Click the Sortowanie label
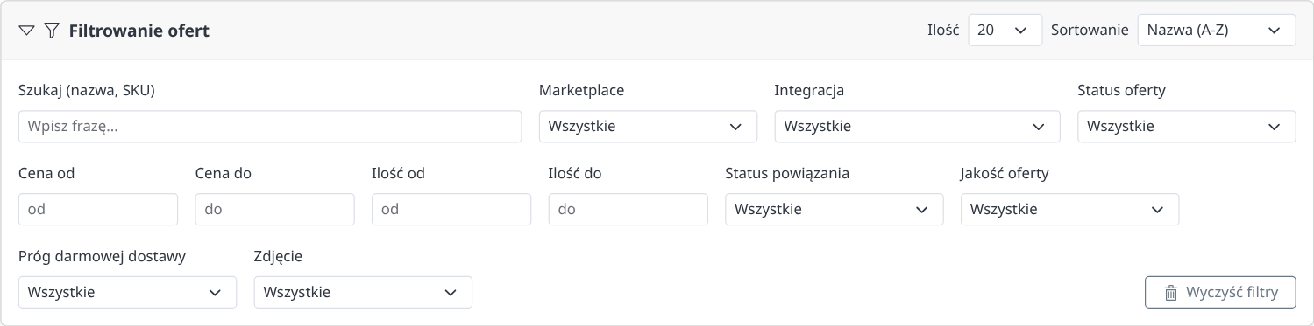The height and width of the screenshot is (326, 1314). [1090, 30]
